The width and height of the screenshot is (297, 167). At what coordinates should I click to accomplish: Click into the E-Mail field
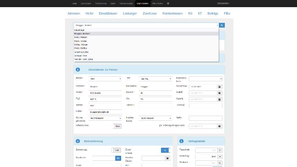pos(105,112)
